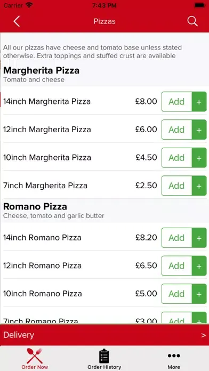This screenshot has width=209, height=371.
Task: Tap plus icon for 14inch Margherita Pizza
Action: (x=199, y=102)
